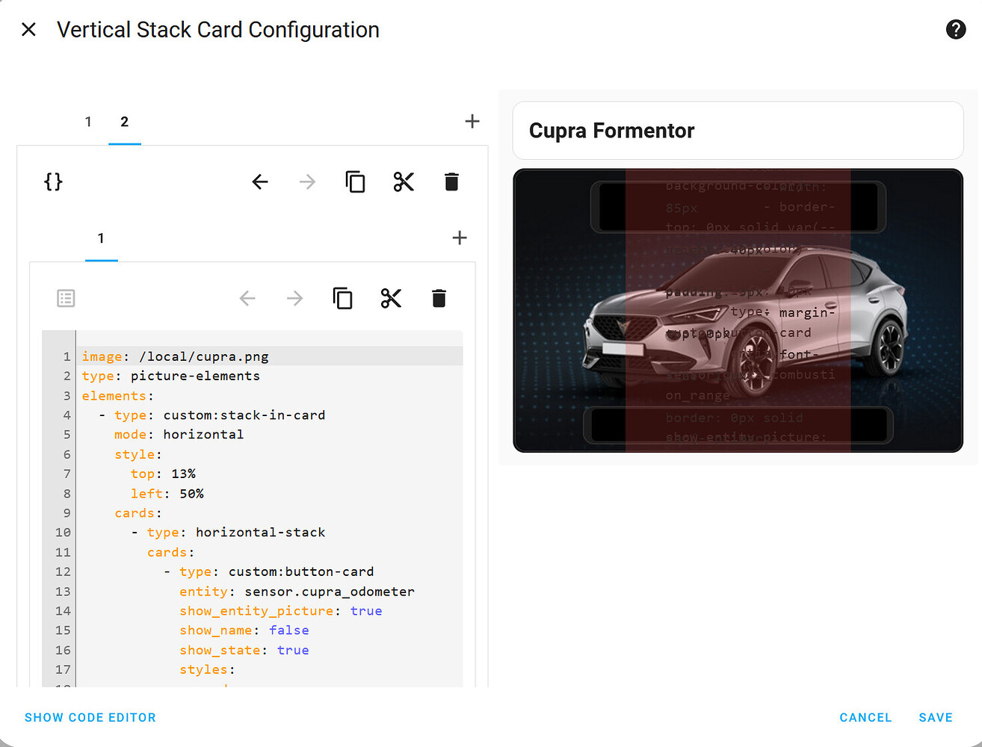This screenshot has height=747, width=982.
Task: Add a new card with the plus icon
Action: pos(472,120)
